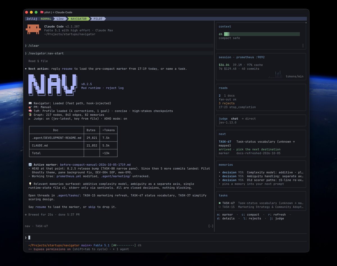Switch to the PILOT tab

click(98, 19)
